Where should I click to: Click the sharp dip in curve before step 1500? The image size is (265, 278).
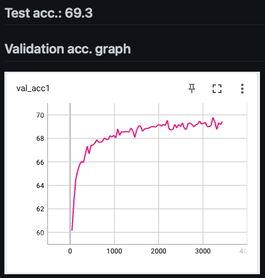(x=135, y=136)
